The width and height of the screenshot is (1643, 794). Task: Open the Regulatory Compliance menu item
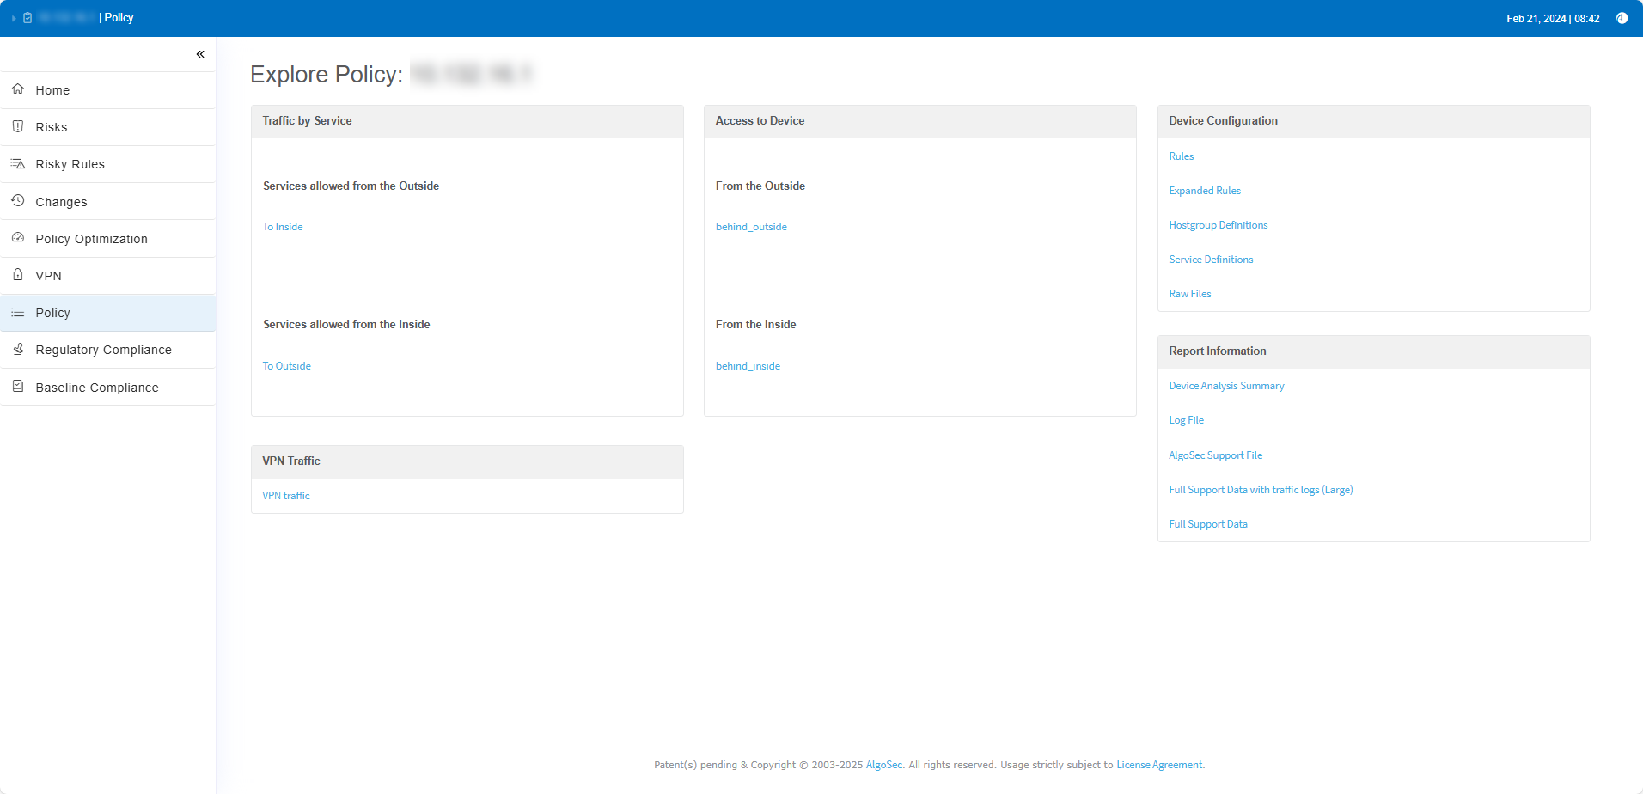pos(103,350)
